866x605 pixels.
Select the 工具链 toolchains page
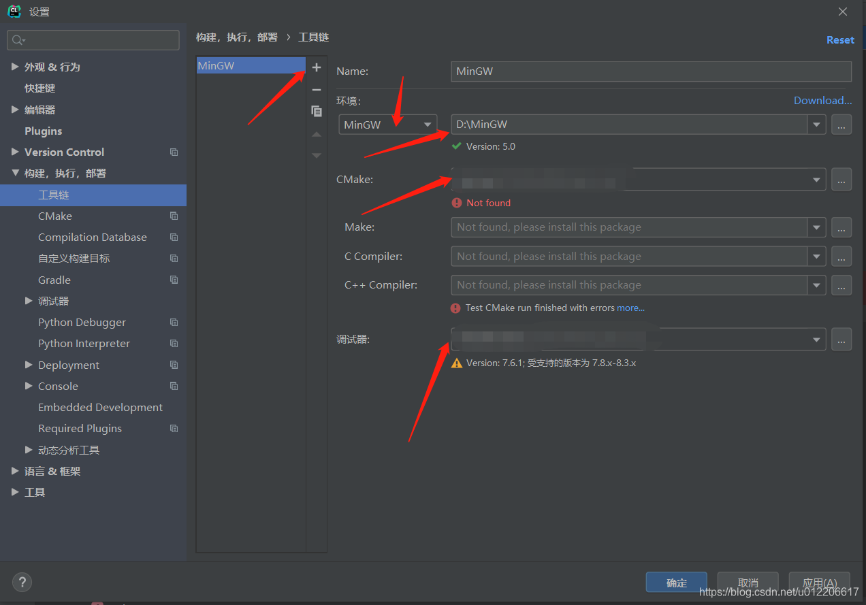click(93, 195)
